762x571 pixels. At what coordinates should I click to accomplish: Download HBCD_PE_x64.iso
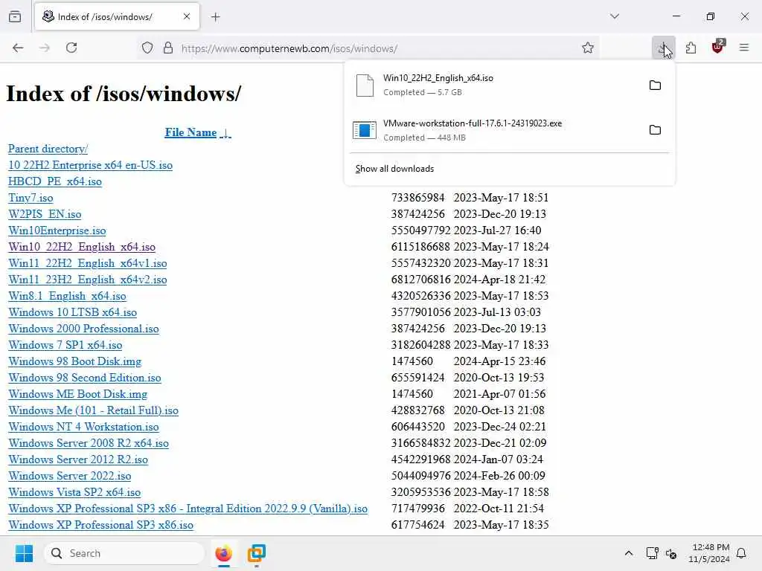[55, 181]
